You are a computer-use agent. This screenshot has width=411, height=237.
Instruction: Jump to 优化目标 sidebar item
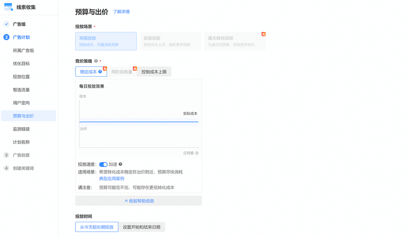click(x=22, y=63)
